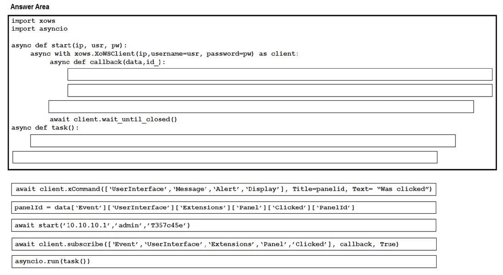This screenshot has width=503, height=275.
Task: Click the await client.wait_until_closed() line
Action: (x=113, y=119)
